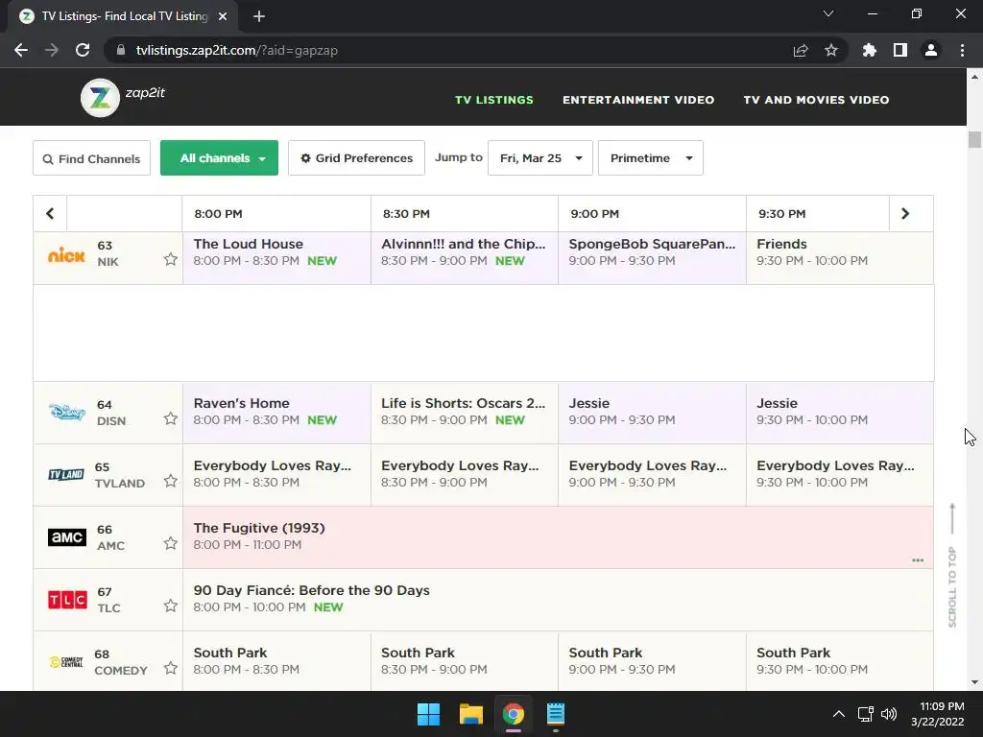Click Scroll To Top arrow
983x737 pixels.
(952, 564)
